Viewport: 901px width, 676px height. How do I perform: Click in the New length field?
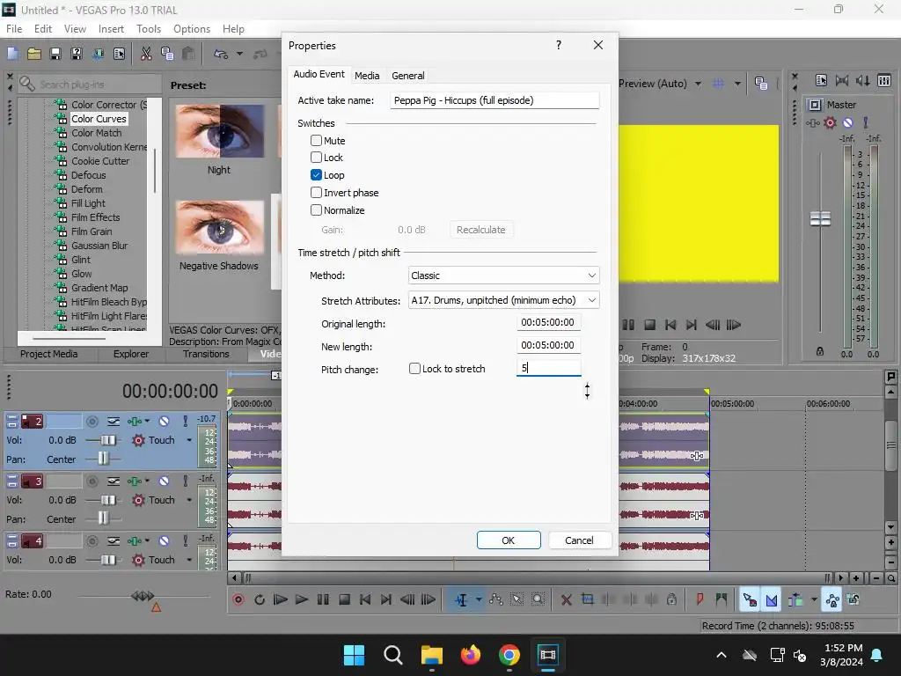click(x=548, y=345)
